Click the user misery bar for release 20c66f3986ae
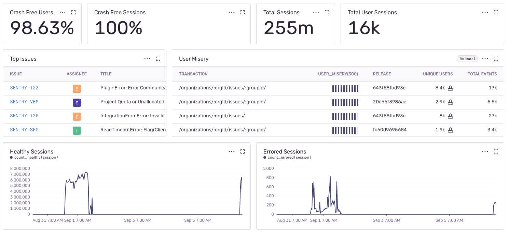The image size is (509, 232). pos(345,102)
